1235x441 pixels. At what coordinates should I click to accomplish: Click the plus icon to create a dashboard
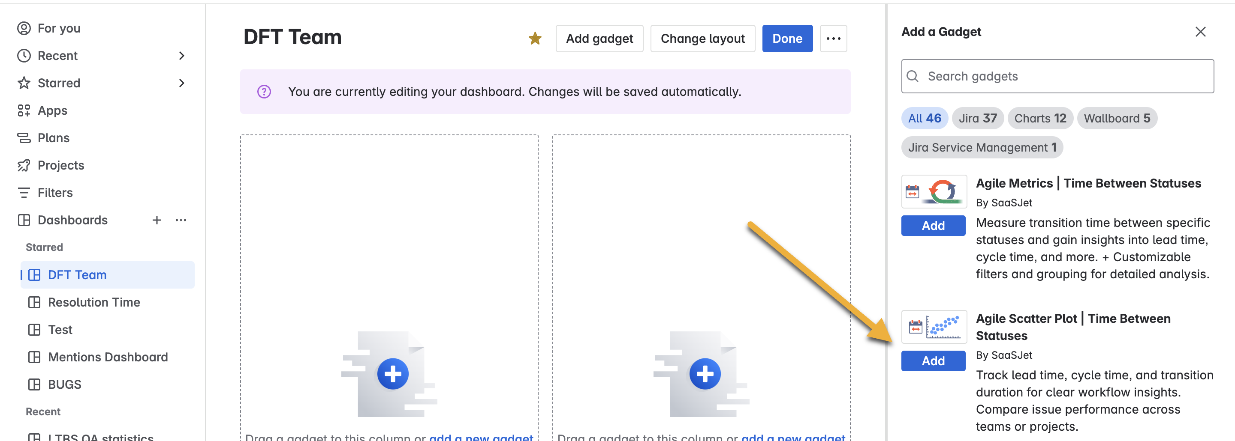pyautogui.click(x=157, y=220)
